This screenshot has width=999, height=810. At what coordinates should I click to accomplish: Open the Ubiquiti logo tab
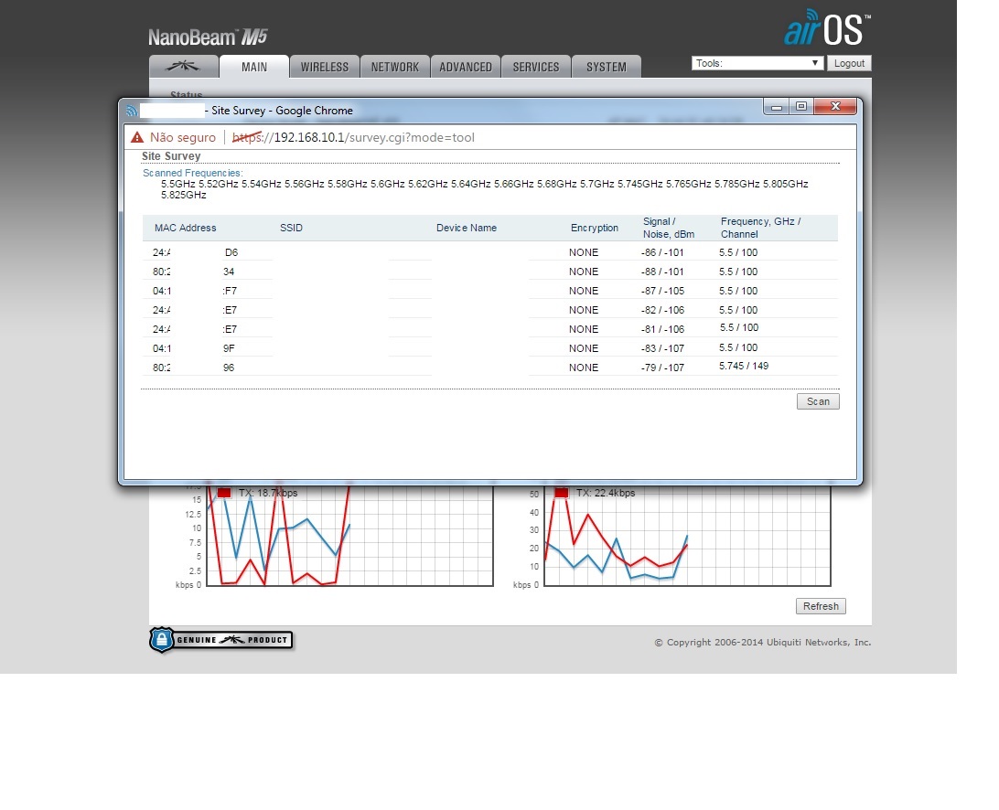(184, 66)
